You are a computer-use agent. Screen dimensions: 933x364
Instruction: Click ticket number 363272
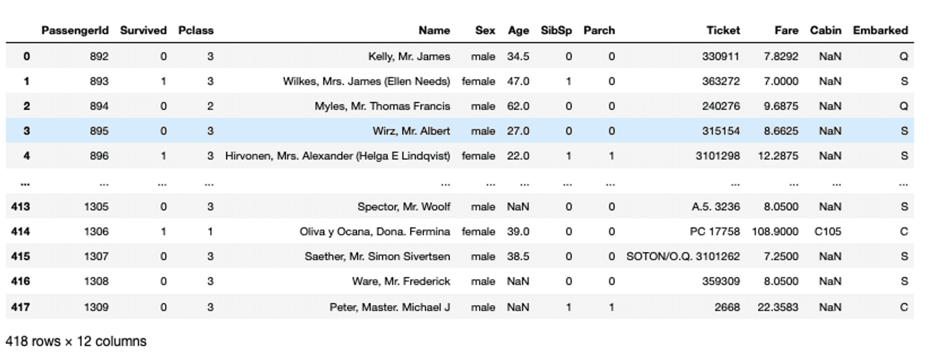pos(721,81)
